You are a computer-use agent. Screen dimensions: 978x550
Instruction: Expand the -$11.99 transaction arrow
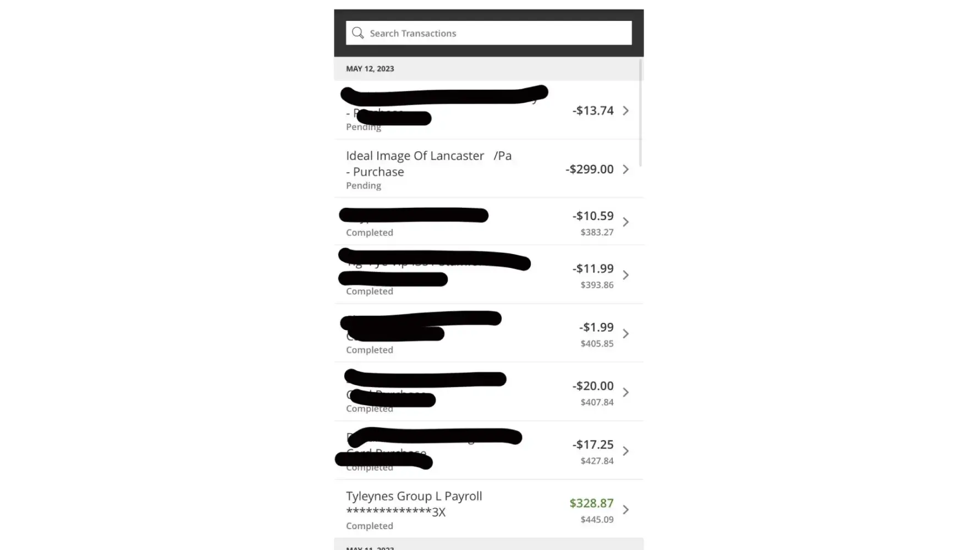click(626, 275)
